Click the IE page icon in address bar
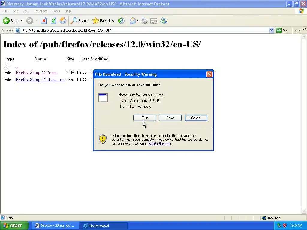This screenshot has width=307, height=230. pos(18,31)
